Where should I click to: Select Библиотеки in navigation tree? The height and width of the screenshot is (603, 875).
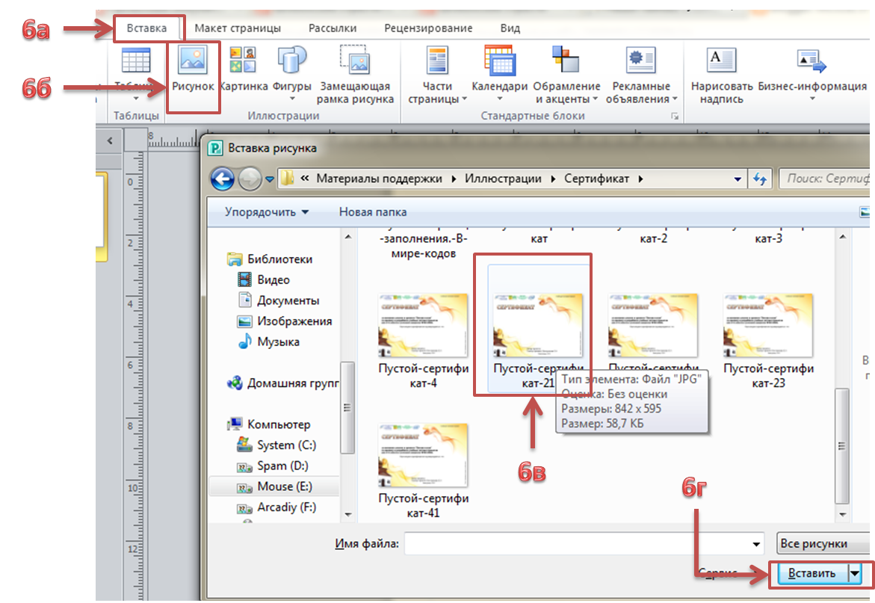(x=270, y=259)
